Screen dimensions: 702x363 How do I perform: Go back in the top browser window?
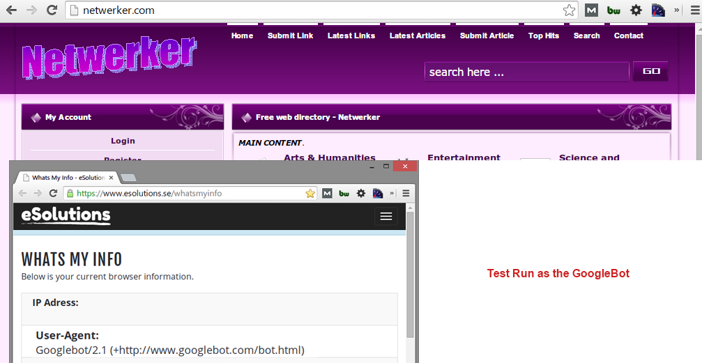(11, 10)
